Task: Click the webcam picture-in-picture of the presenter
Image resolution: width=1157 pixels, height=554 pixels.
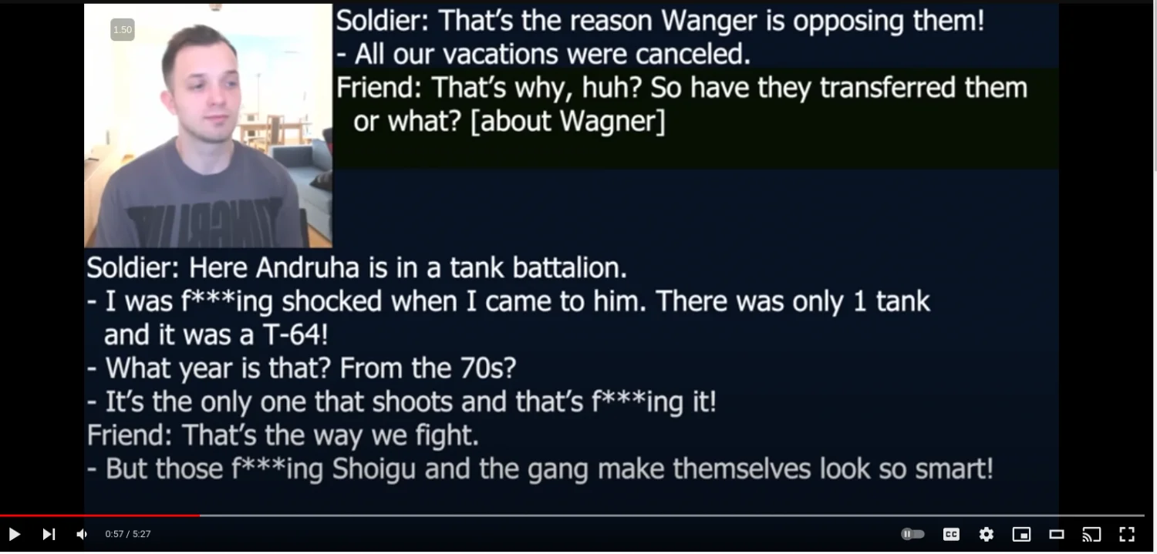Action: [208, 126]
